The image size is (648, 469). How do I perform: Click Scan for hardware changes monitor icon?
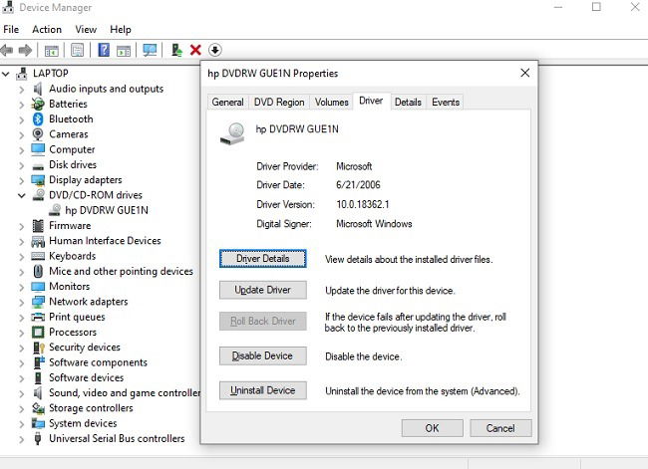[x=150, y=51]
